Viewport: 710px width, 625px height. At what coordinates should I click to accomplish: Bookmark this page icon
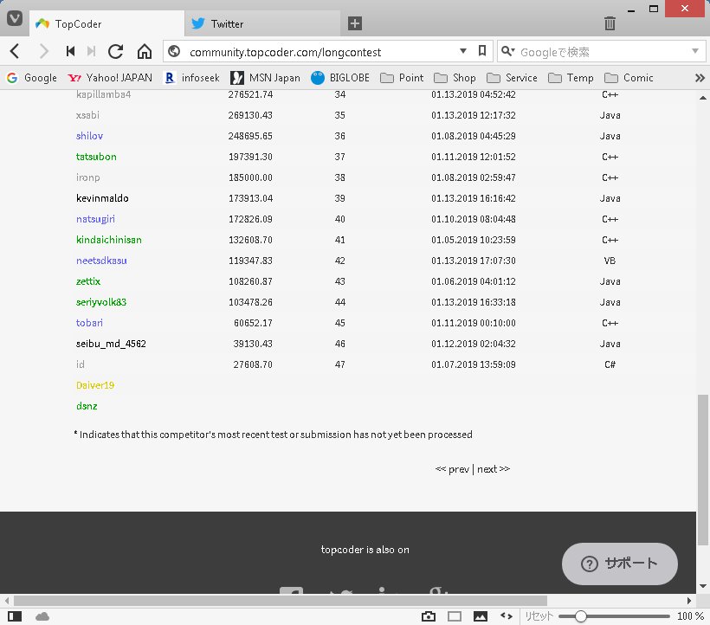(482, 51)
